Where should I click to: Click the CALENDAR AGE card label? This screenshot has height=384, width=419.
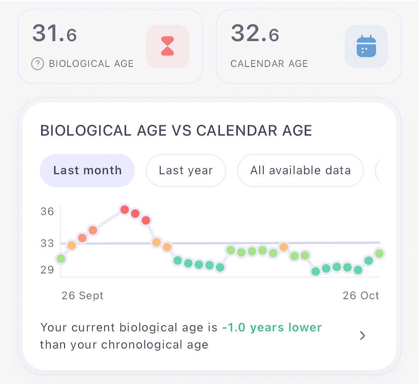pos(269,64)
